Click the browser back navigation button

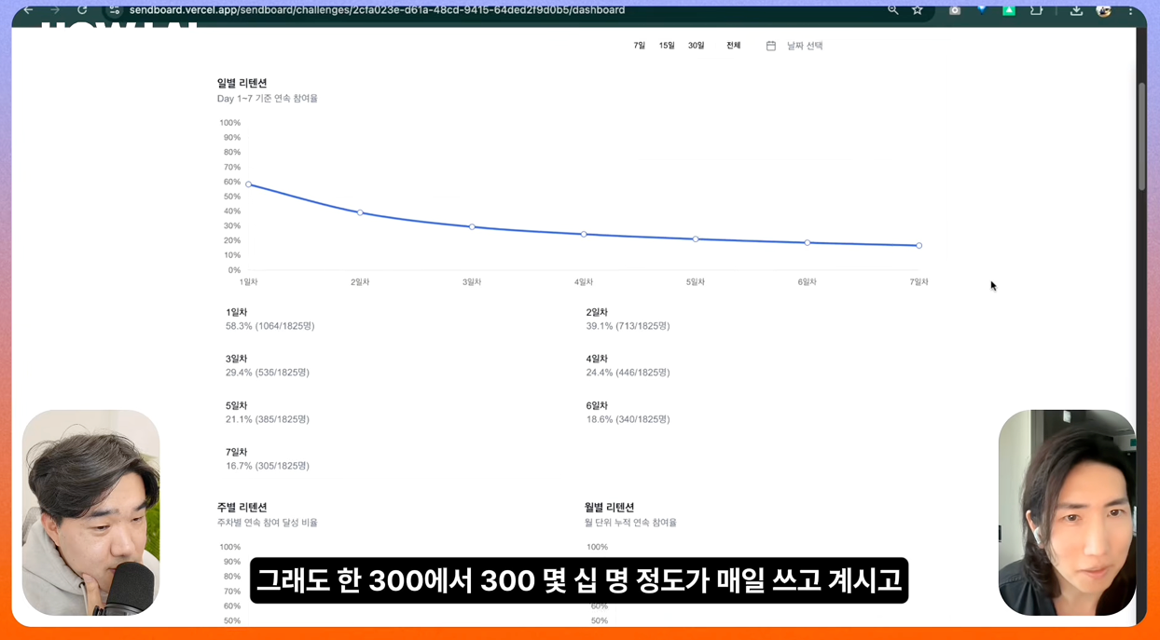coord(28,10)
